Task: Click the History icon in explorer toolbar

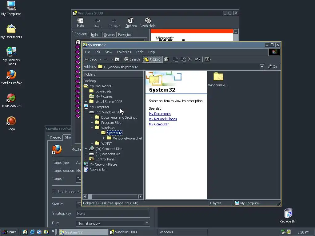Action: (x=166, y=59)
